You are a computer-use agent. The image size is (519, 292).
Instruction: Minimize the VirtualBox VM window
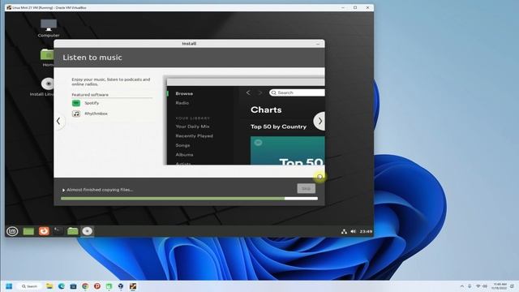[x=343, y=7]
